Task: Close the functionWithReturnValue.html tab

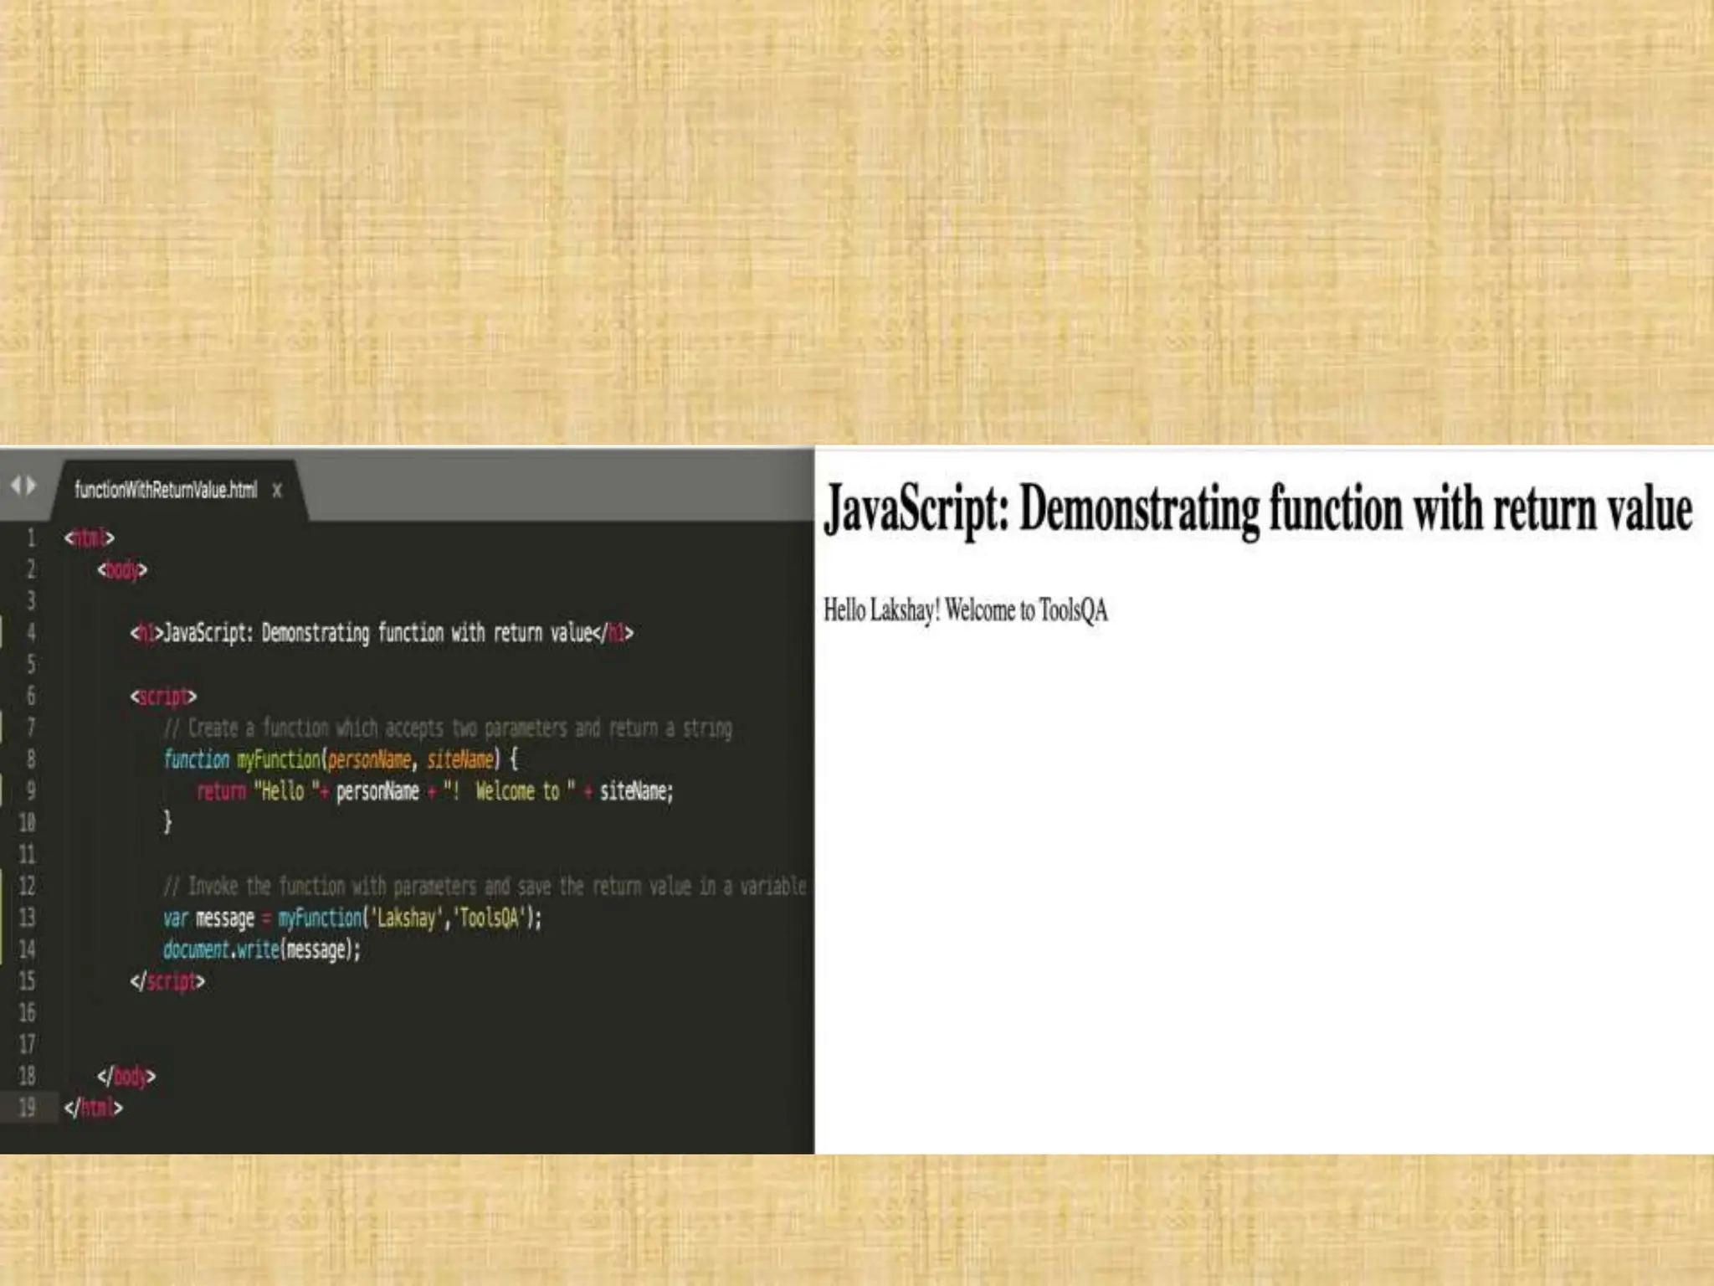Action: 277,491
